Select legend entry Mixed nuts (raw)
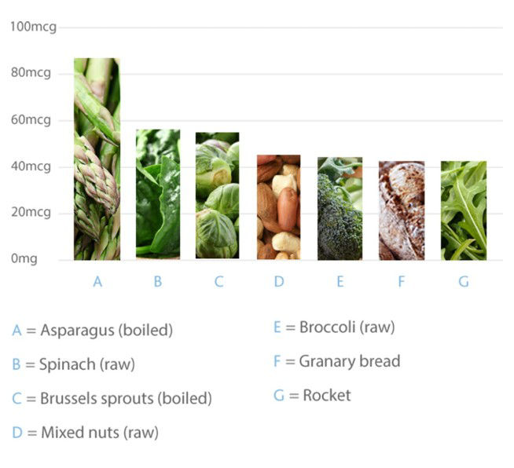The image size is (514, 468). [85, 432]
